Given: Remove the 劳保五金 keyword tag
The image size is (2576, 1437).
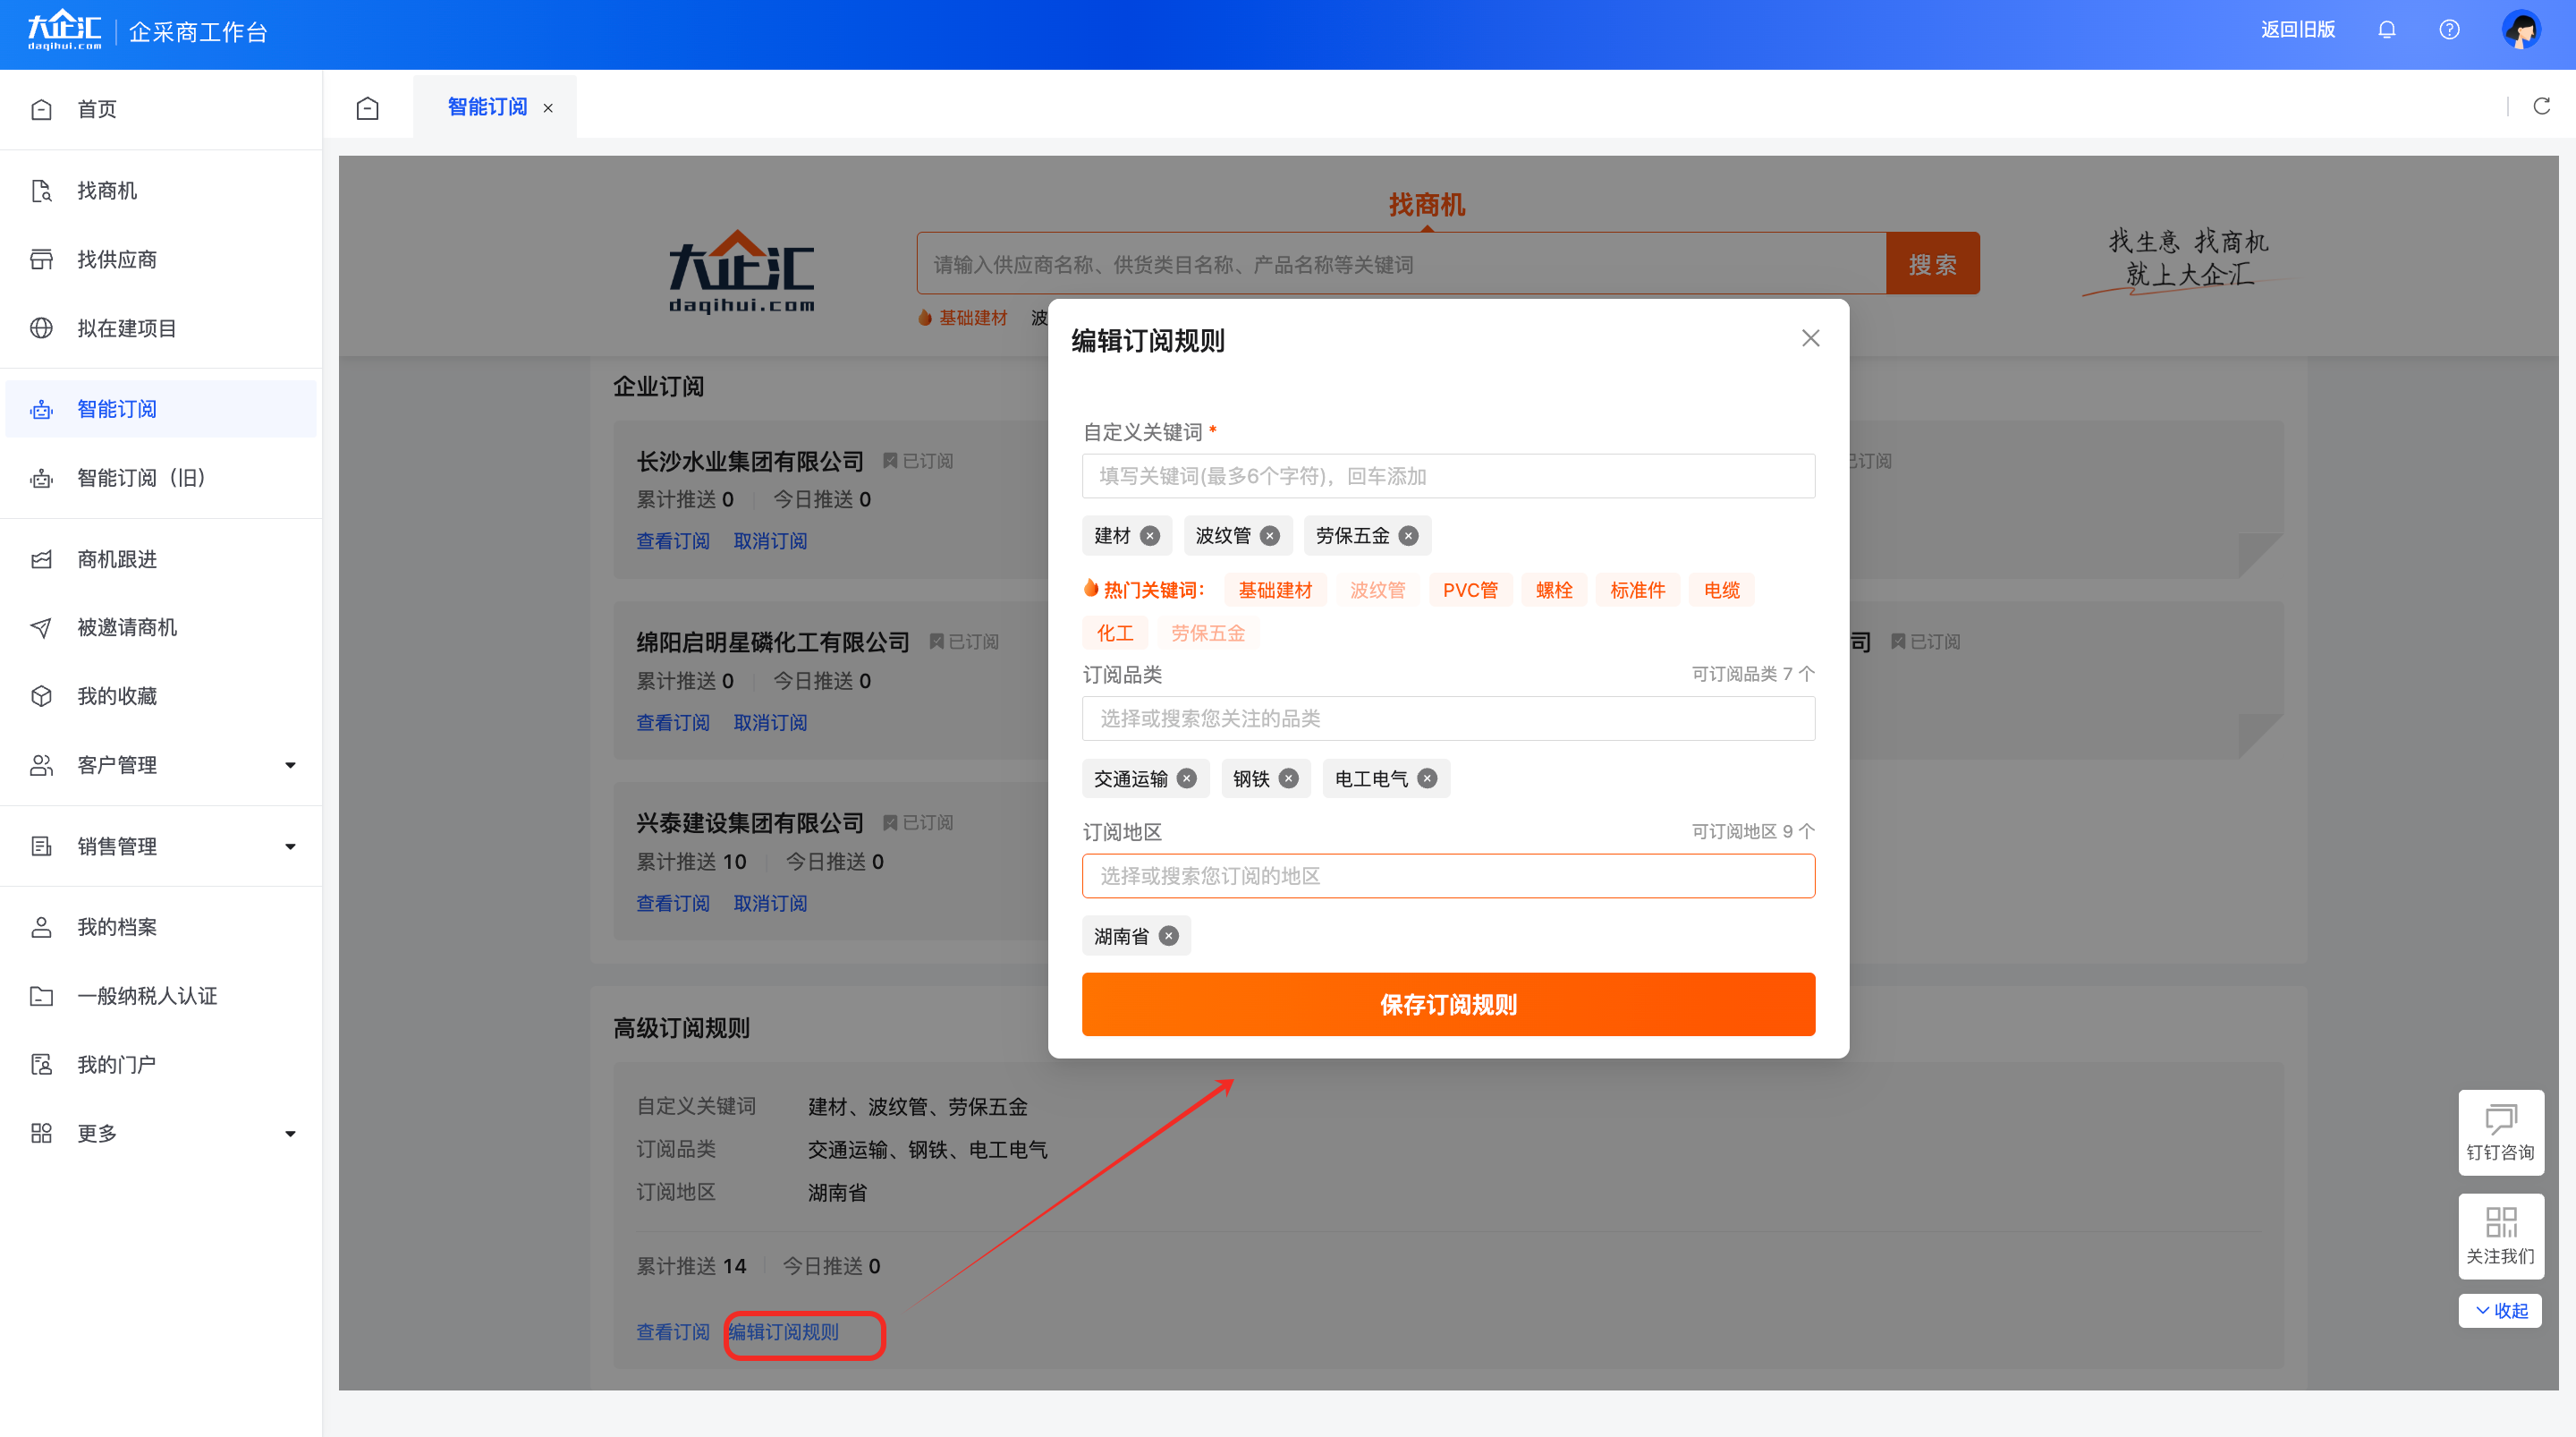Looking at the screenshot, I should tap(1408, 535).
